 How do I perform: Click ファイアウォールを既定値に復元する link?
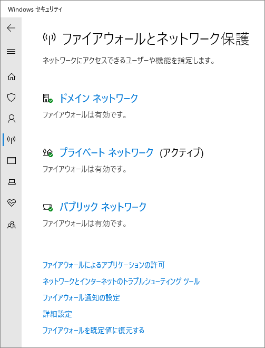click(93, 331)
